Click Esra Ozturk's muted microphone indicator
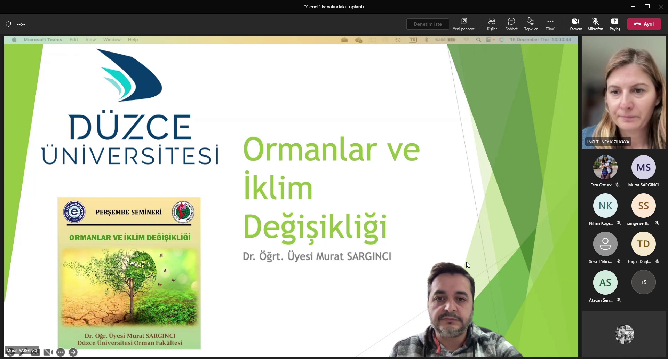 [x=617, y=185]
